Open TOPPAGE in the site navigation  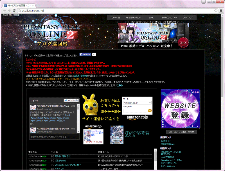[115, 18]
